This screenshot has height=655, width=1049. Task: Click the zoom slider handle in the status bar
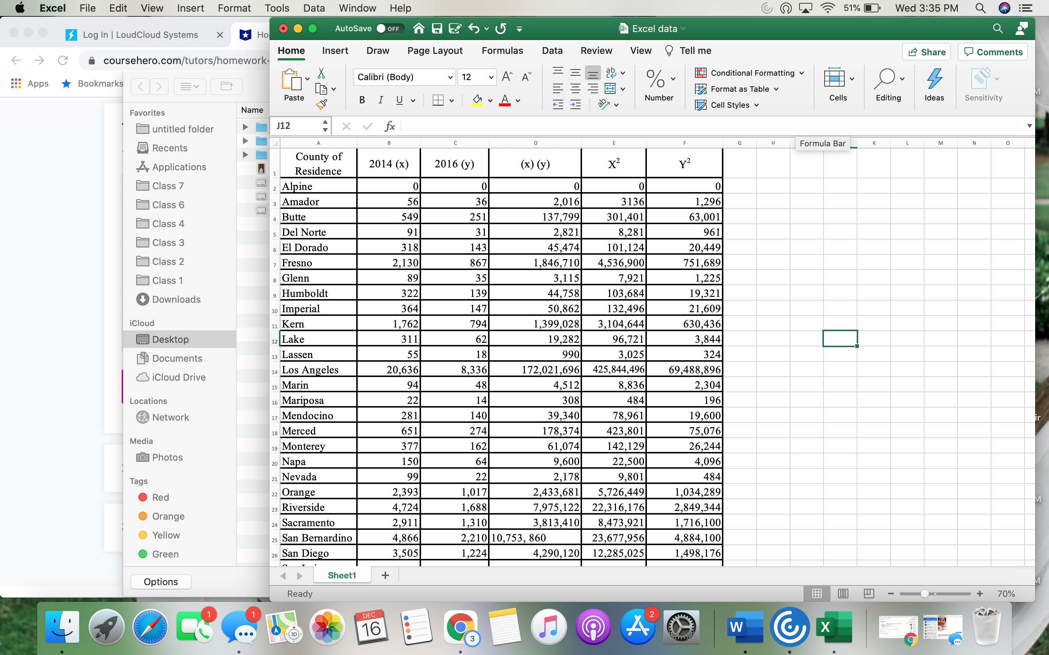[924, 594]
